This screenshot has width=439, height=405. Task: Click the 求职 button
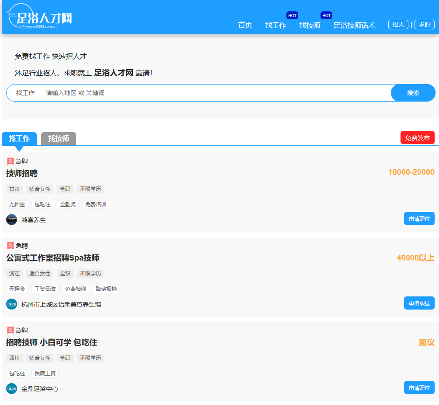click(424, 24)
